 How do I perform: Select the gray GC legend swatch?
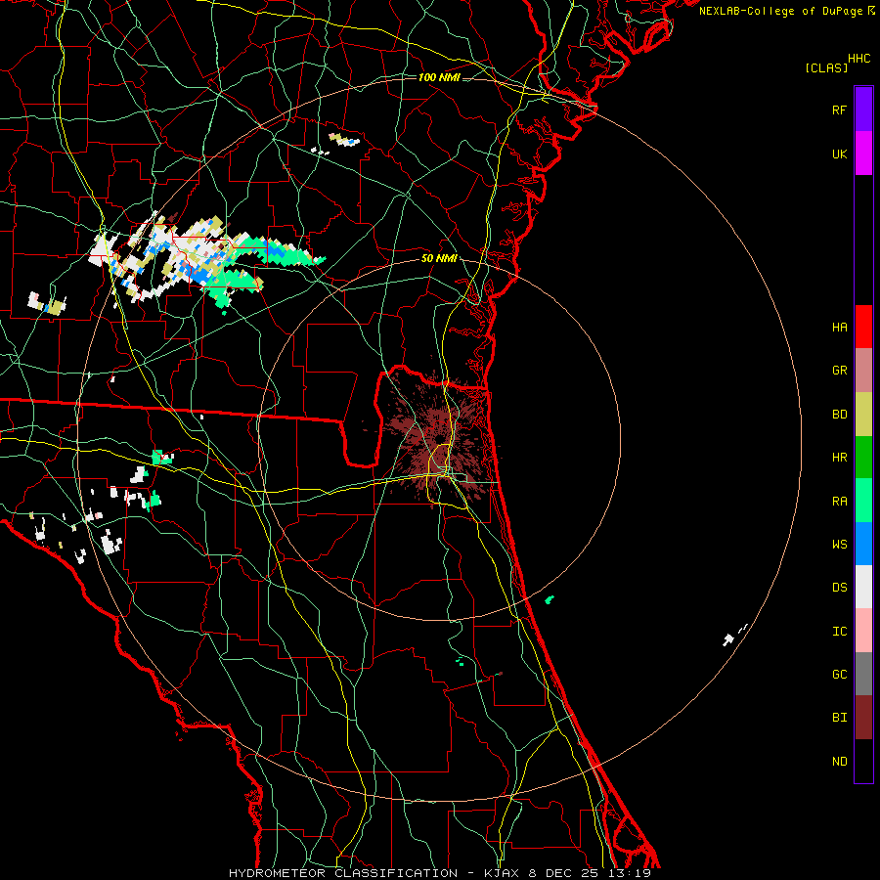point(863,674)
